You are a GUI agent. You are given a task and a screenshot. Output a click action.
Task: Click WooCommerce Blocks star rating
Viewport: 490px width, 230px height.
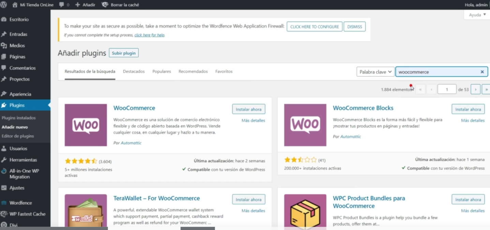(x=300, y=160)
